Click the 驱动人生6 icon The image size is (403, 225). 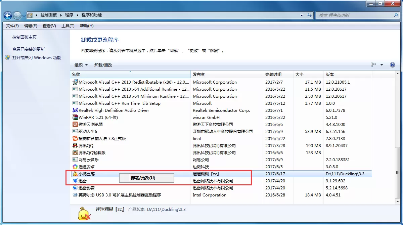[x=75, y=132]
